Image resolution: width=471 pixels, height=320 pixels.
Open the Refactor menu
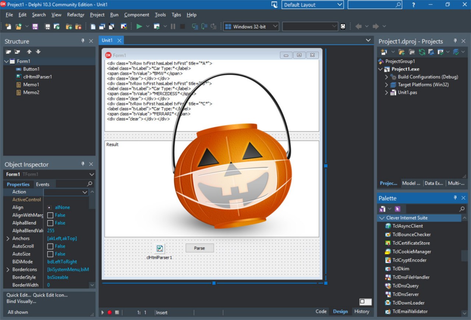click(76, 15)
